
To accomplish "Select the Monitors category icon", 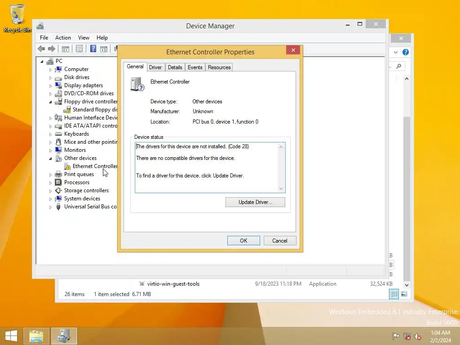I will point(58,150).
